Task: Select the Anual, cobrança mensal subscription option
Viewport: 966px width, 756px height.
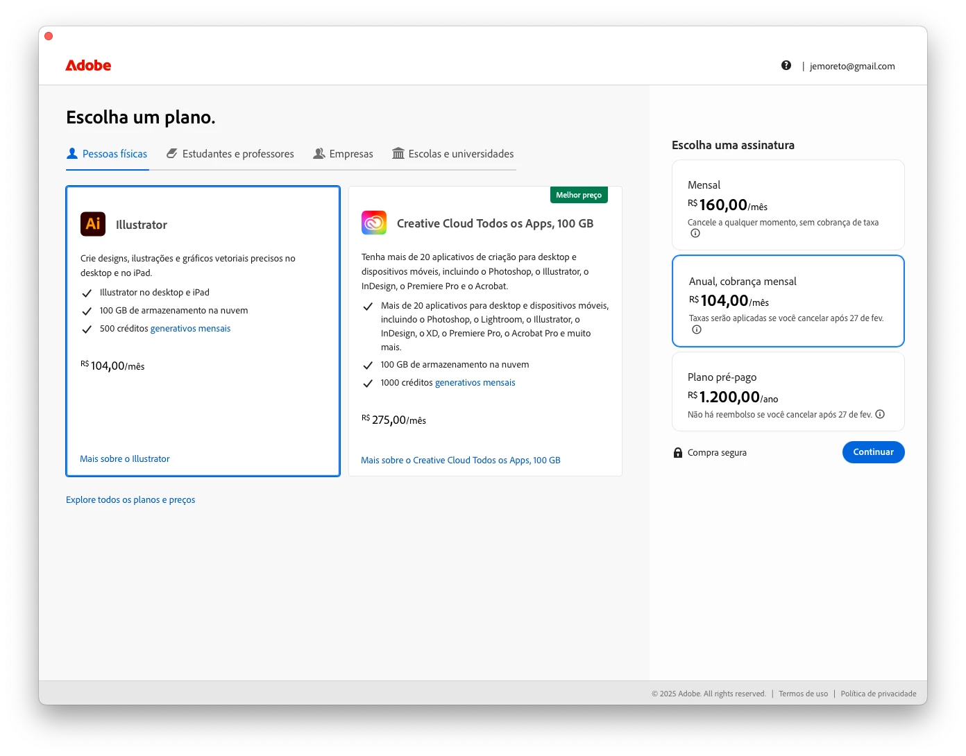Action: point(788,301)
